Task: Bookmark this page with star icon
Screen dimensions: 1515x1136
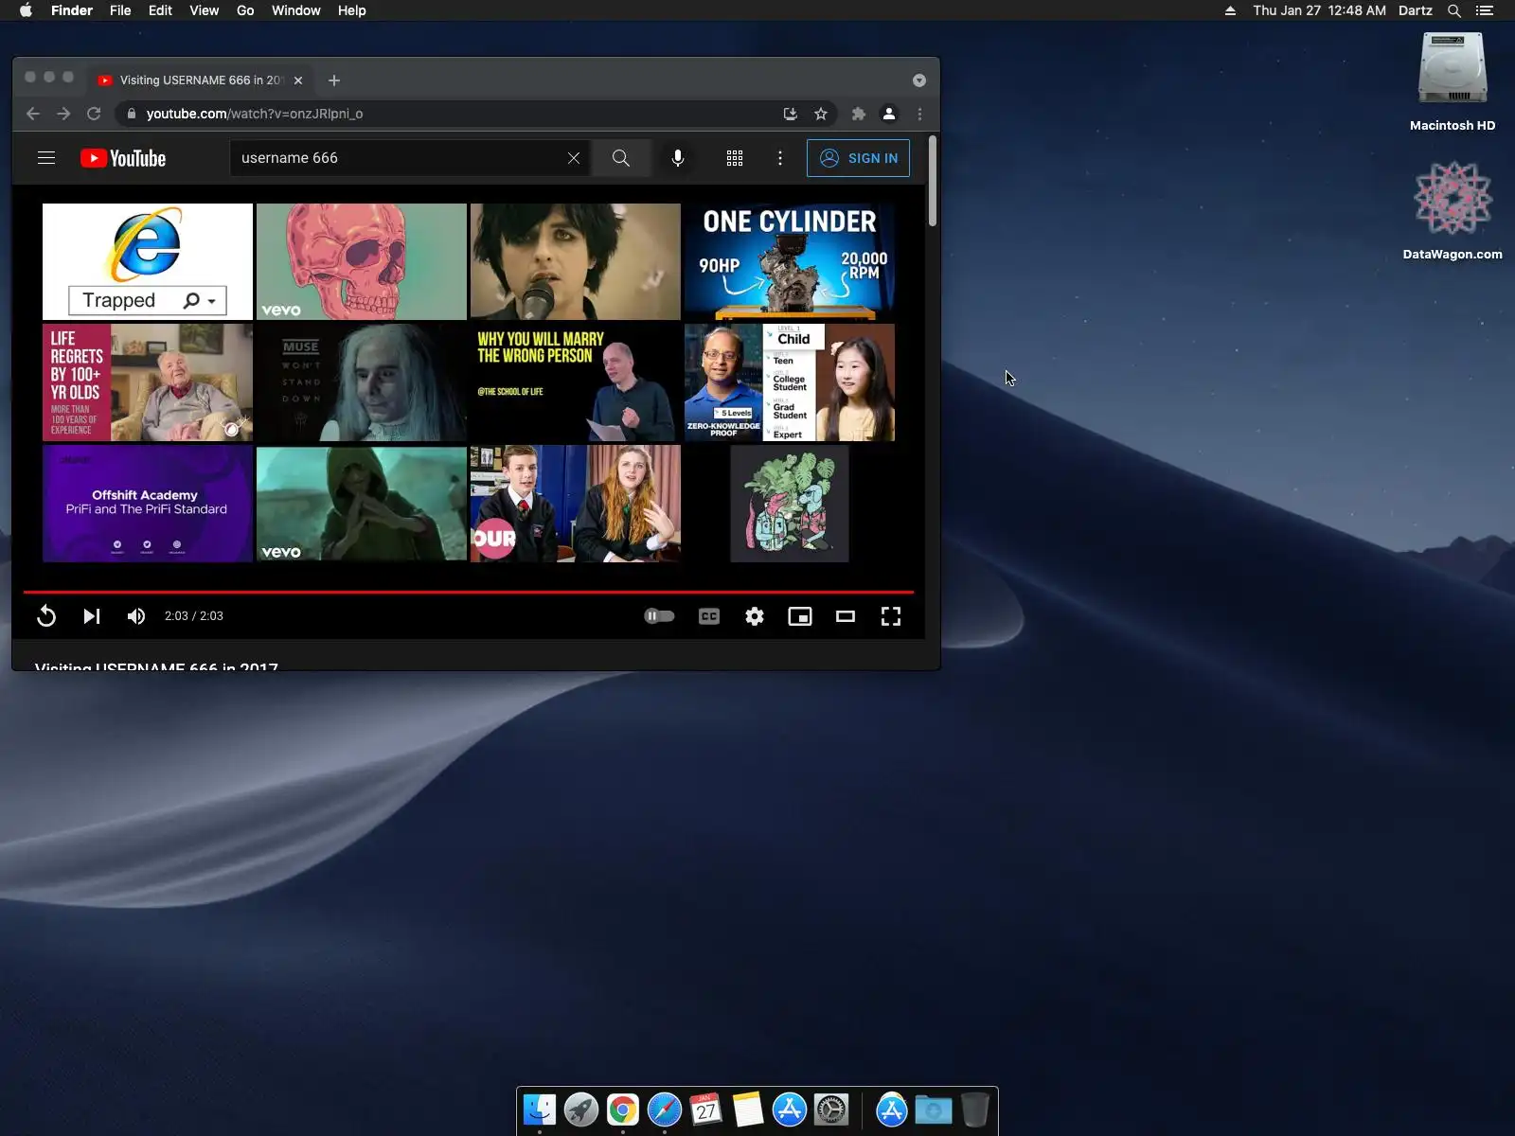Action: 821,114
